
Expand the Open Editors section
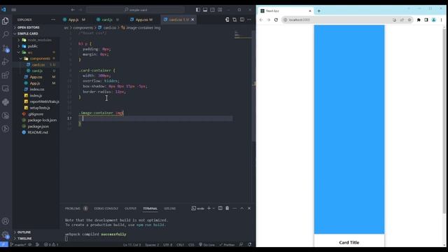click(28, 27)
